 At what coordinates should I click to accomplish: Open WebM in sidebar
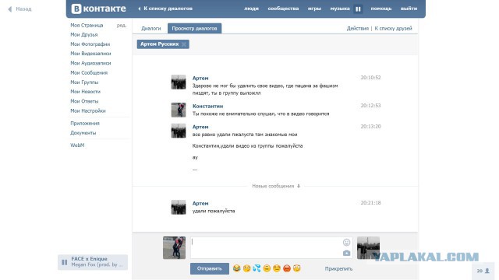(77, 145)
